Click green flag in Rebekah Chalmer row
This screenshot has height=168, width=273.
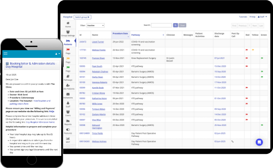point(262,71)
